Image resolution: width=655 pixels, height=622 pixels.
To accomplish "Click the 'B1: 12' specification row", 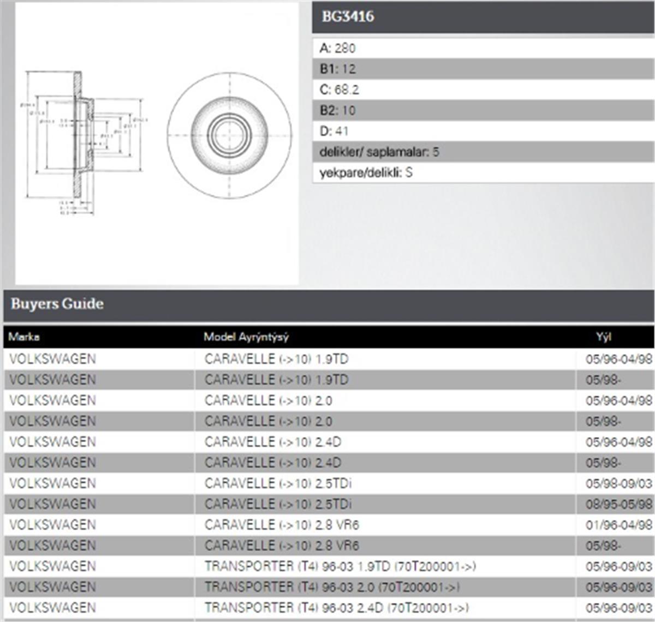I will point(484,69).
